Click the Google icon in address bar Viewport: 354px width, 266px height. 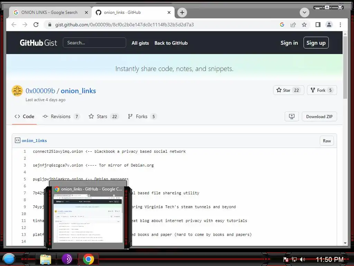point(282,25)
